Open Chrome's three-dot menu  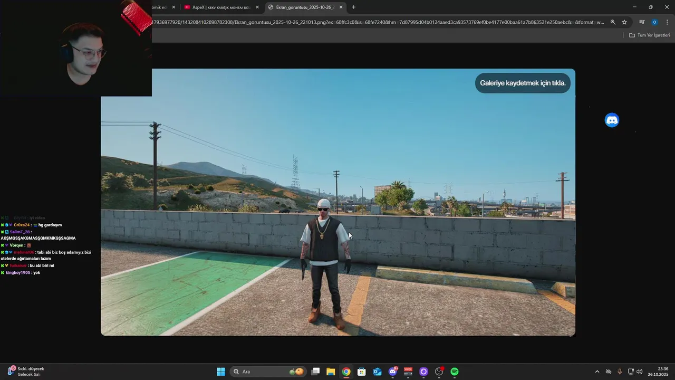tap(667, 22)
